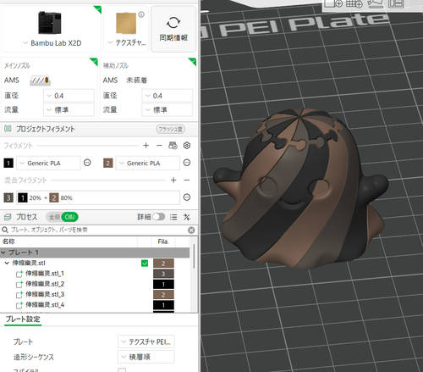Image resolution: width=423 pixels, height=372 pixels.
Task: Add a new filament with the plus icon
Action: [146, 146]
